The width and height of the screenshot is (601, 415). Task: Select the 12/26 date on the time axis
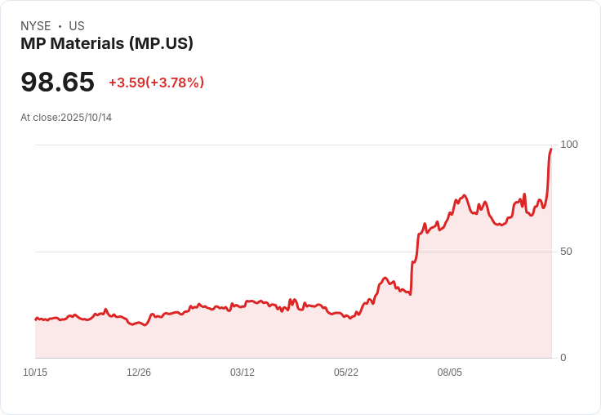(139, 373)
